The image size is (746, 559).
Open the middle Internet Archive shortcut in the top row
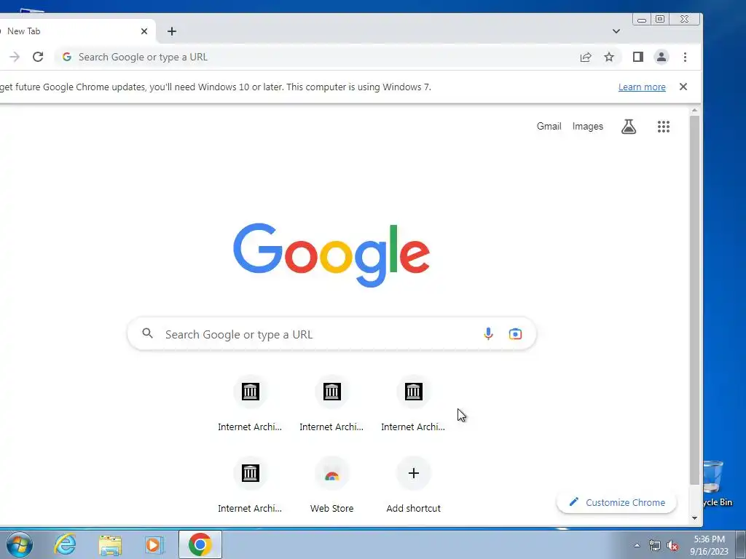(331, 403)
